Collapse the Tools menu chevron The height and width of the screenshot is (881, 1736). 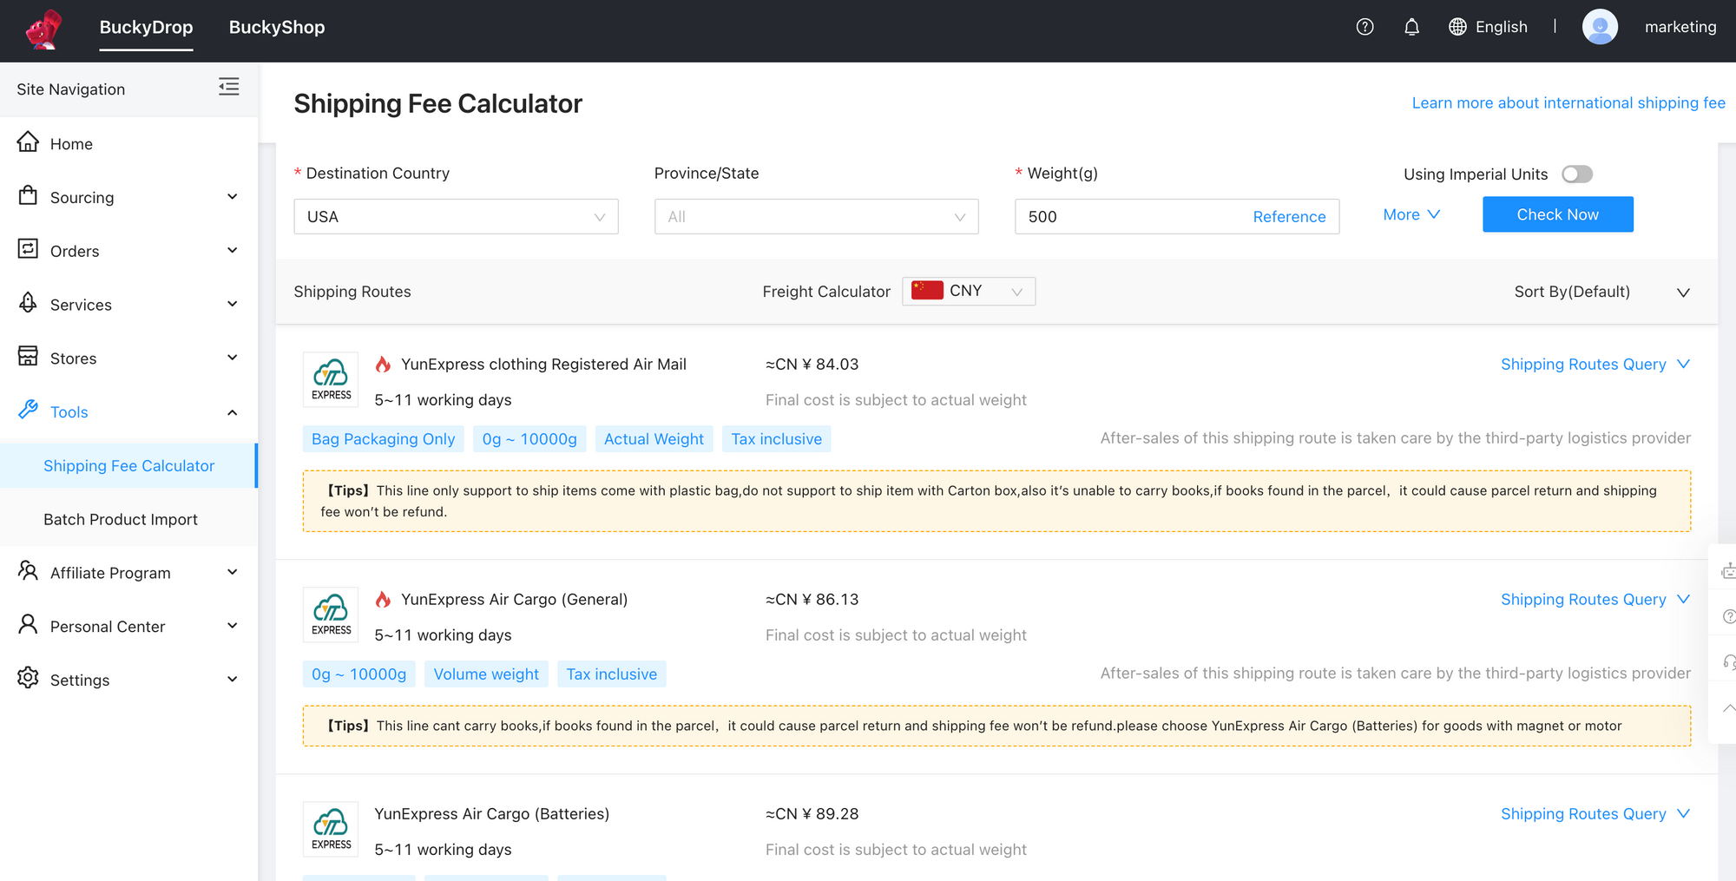coord(232,412)
